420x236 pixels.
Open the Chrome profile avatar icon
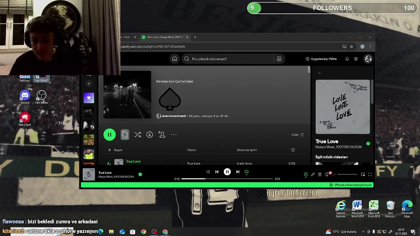pos(362,47)
